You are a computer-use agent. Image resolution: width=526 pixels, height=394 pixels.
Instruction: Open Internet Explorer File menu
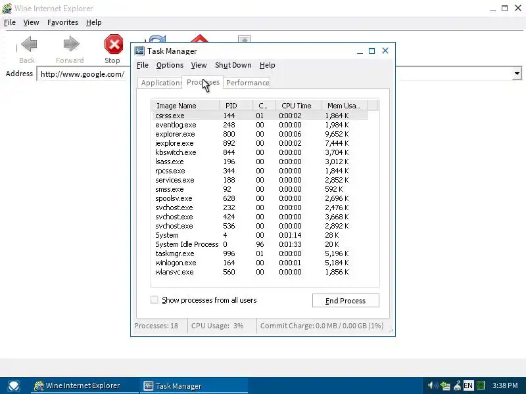click(x=10, y=22)
